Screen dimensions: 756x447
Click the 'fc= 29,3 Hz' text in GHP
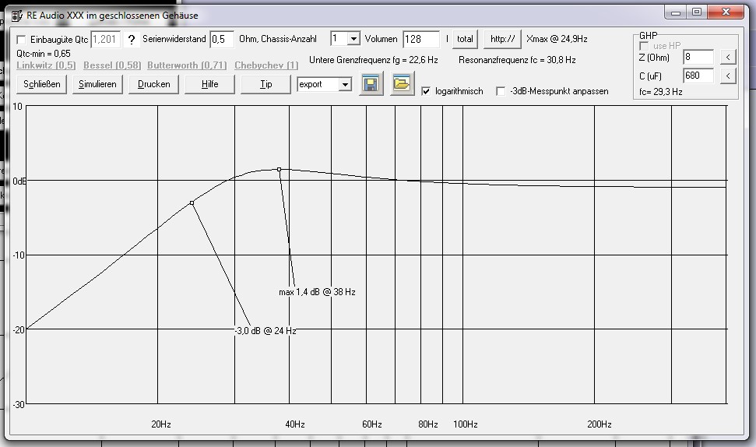(x=660, y=92)
